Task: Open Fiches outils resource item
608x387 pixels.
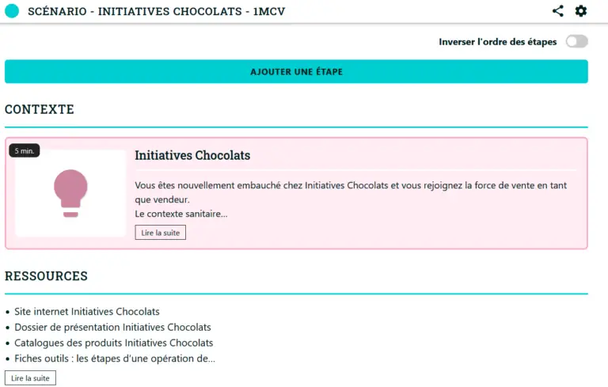Action: [114, 359]
